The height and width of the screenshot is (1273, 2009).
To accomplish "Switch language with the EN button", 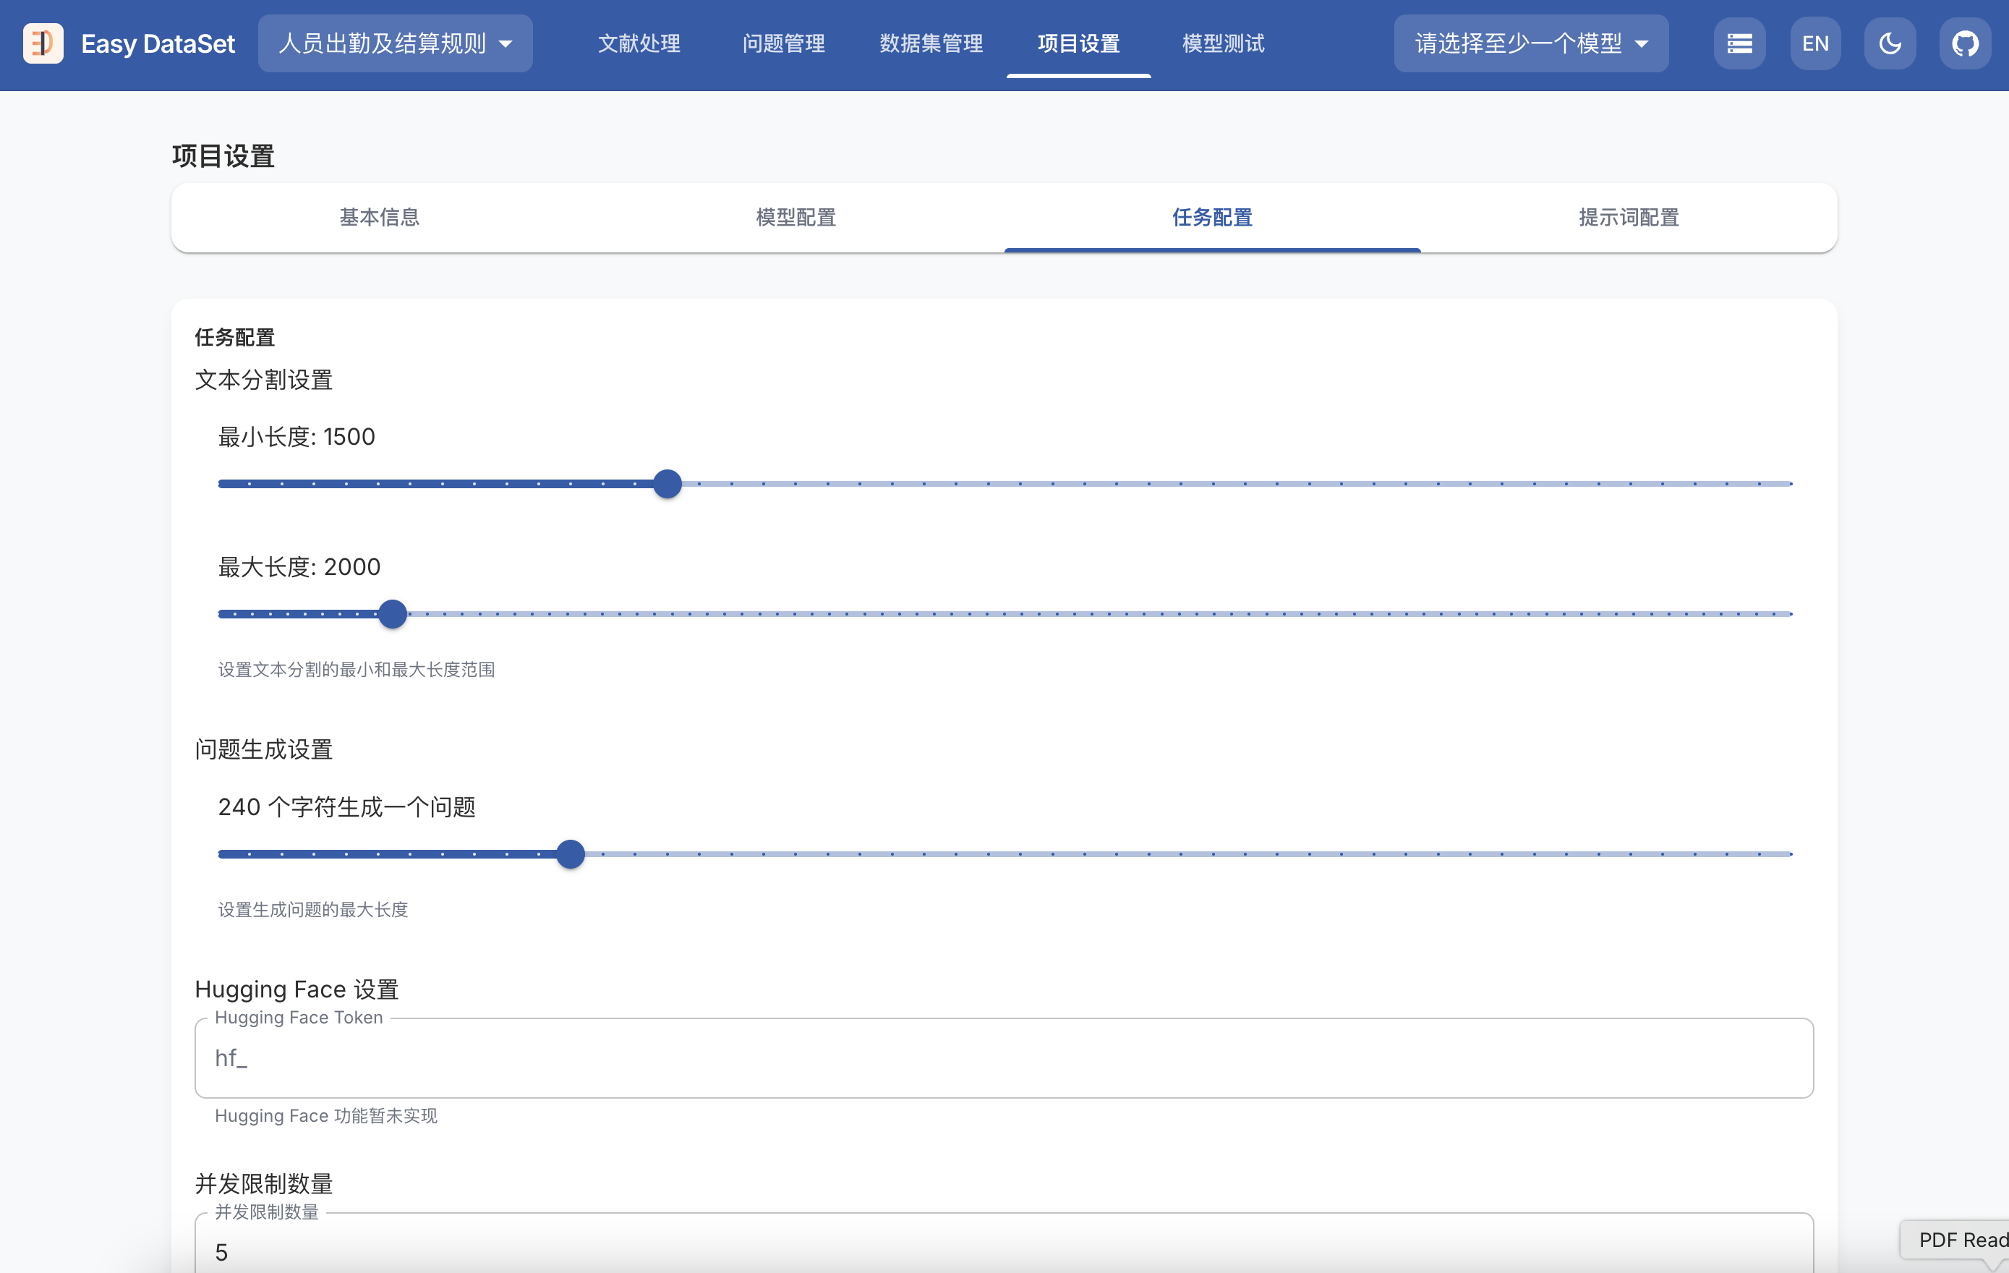I will pos(1814,43).
